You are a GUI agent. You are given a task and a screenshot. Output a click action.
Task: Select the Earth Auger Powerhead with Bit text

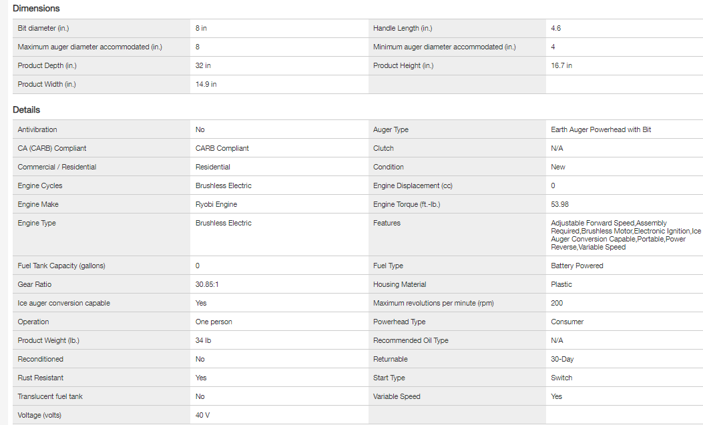click(x=601, y=130)
